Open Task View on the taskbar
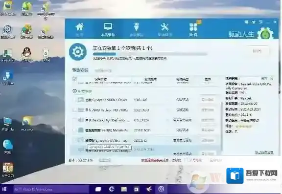 click(98, 189)
